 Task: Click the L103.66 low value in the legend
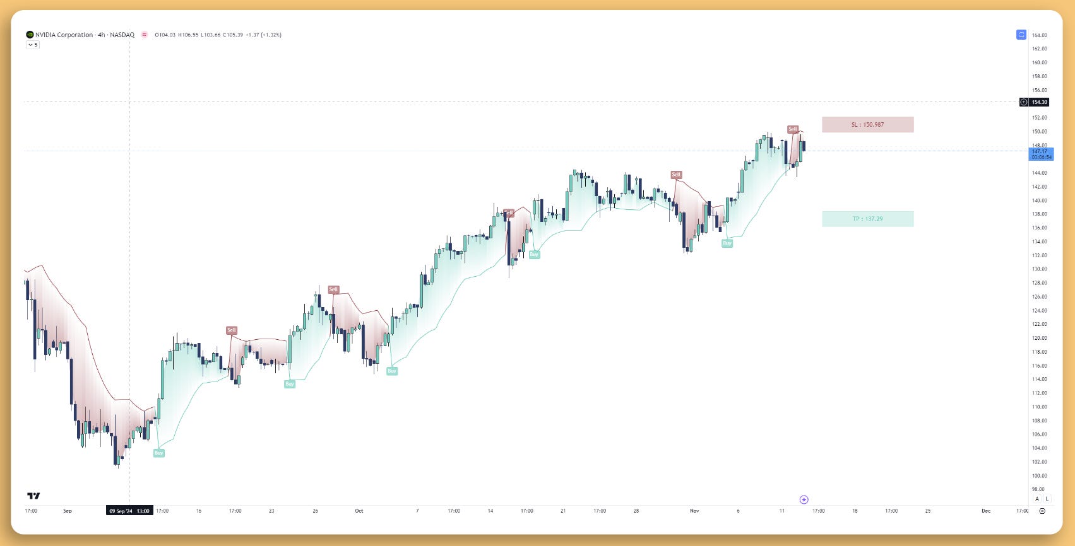(x=211, y=35)
